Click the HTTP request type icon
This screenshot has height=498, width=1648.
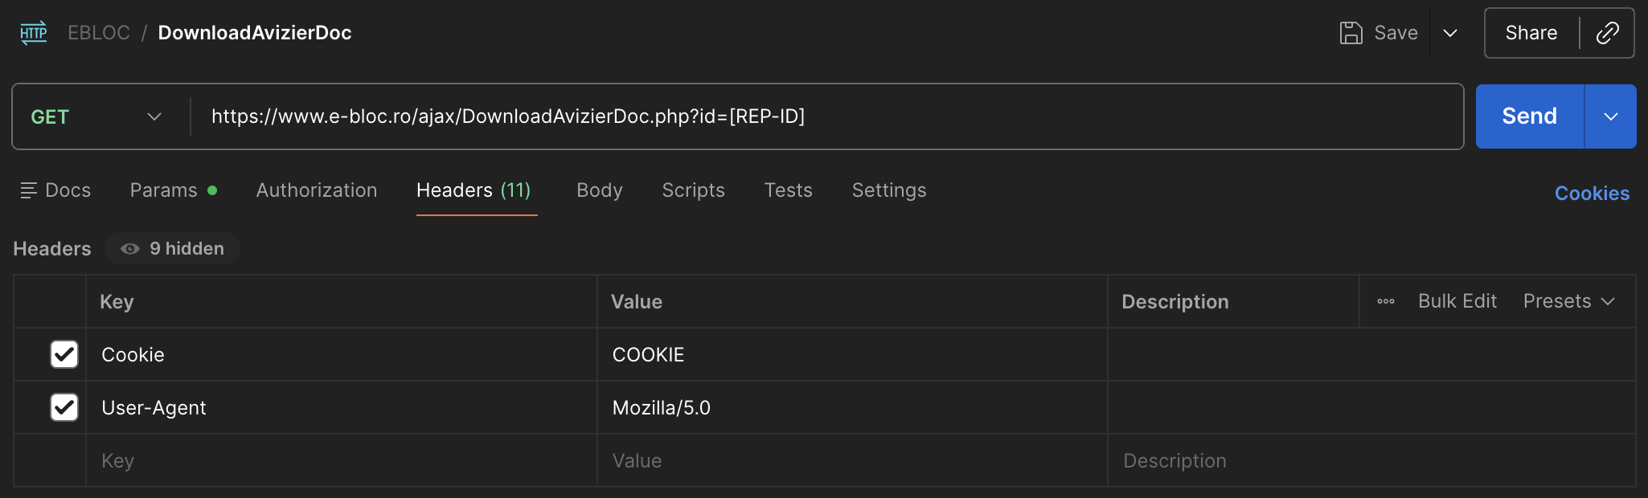point(34,33)
